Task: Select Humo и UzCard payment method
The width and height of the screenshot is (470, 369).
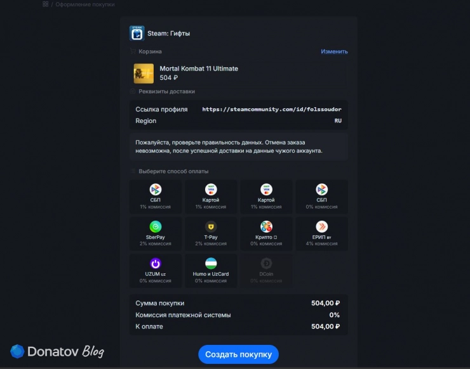Action: point(211,271)
